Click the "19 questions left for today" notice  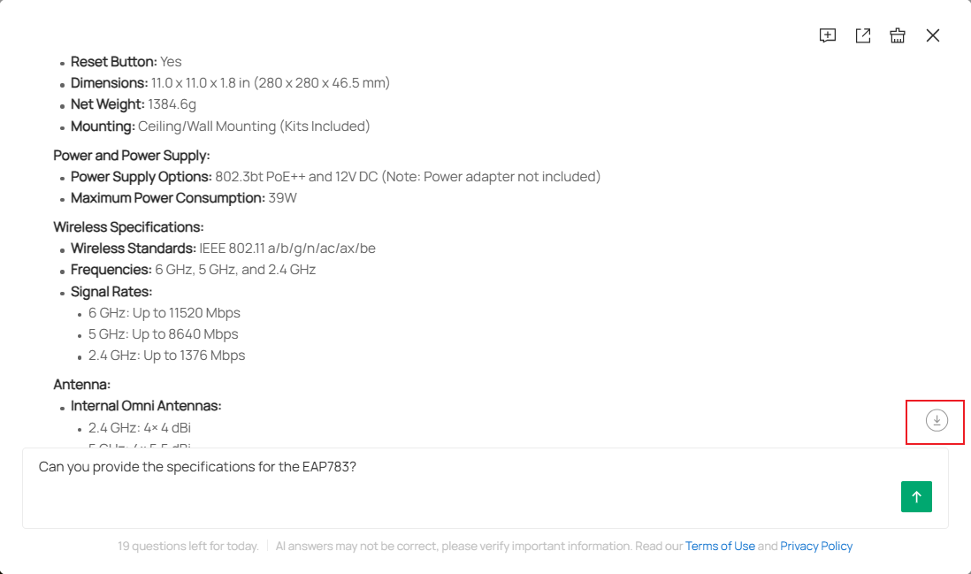188,547
